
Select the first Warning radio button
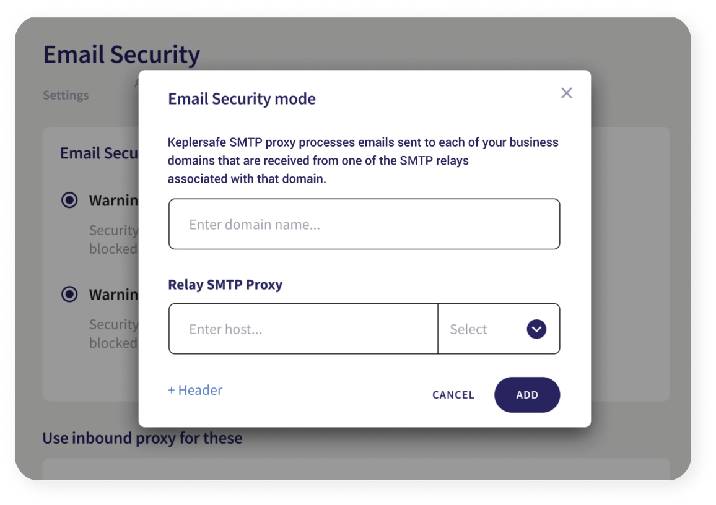[x=69, y=201]
